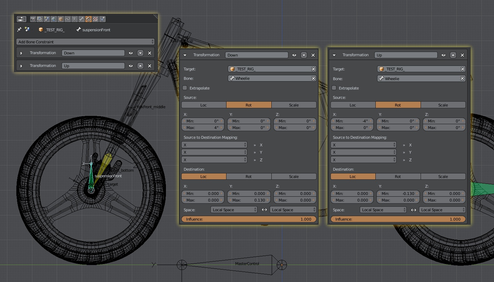This screenshot has height=282, width=494.
Task: Disable the expanded Up panel via its eye
Action: 444,55
